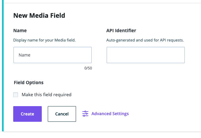Click the blank area beneath the Create button panel
The image size is (201, 138).
[x=100, y=135]
